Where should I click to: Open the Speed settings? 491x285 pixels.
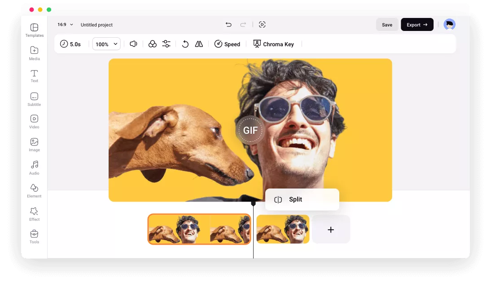pos(227,44)
